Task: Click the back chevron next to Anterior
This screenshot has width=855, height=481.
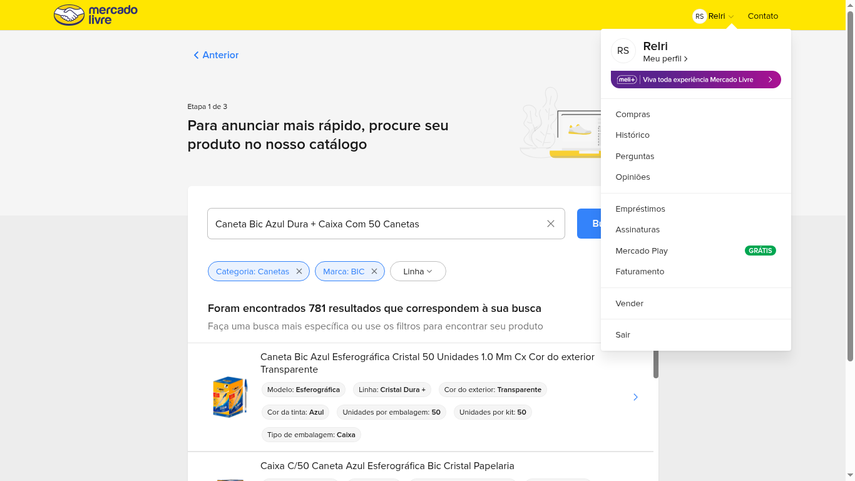Action: [x=196, y=55]
